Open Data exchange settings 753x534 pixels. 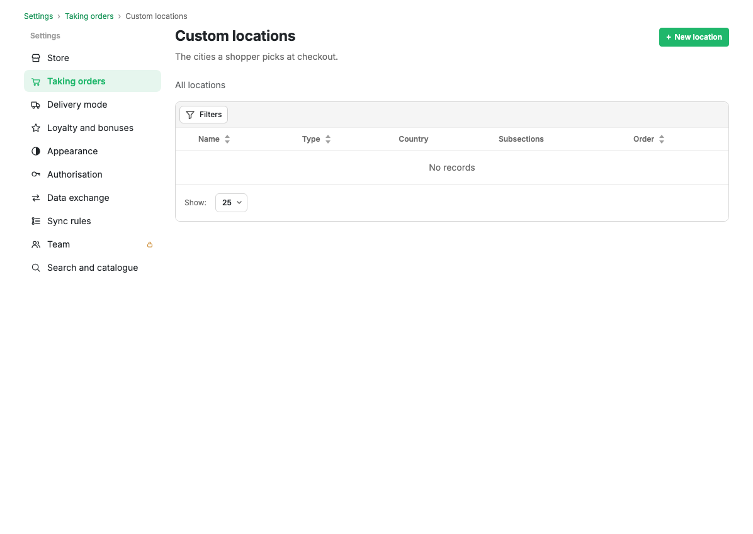click(x=92, y=198)
